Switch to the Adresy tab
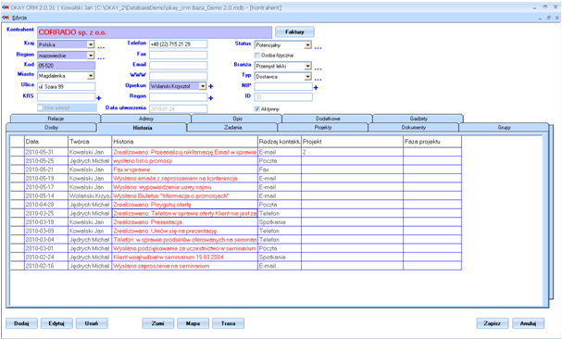The width and height of the screenshot is (562, 339). coord(146,119)
